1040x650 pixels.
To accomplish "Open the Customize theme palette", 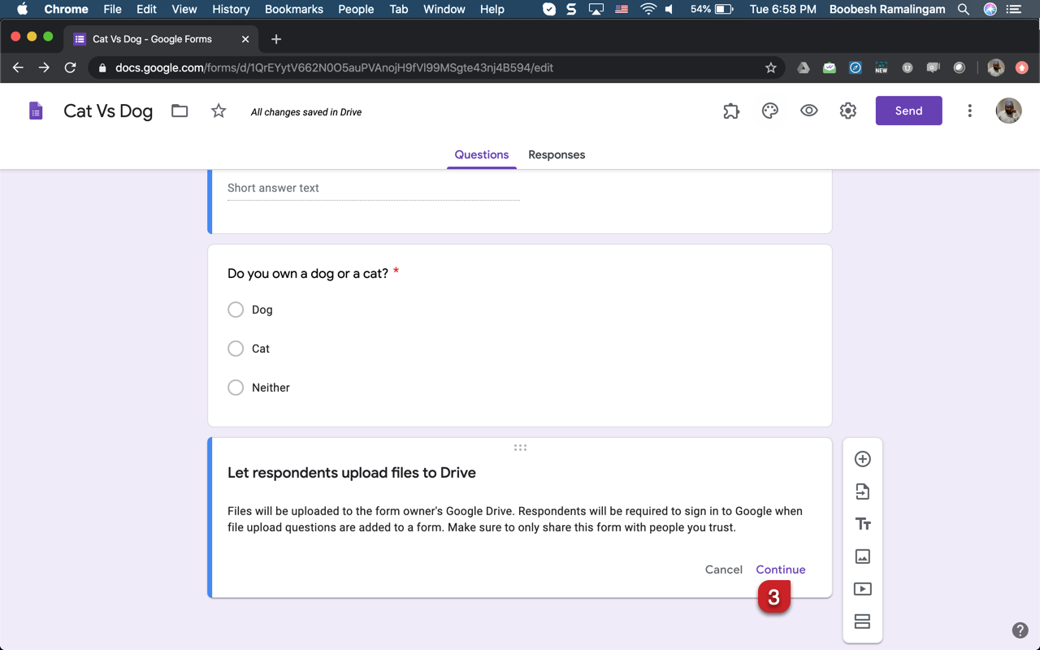I will click(x=769, y=111).
